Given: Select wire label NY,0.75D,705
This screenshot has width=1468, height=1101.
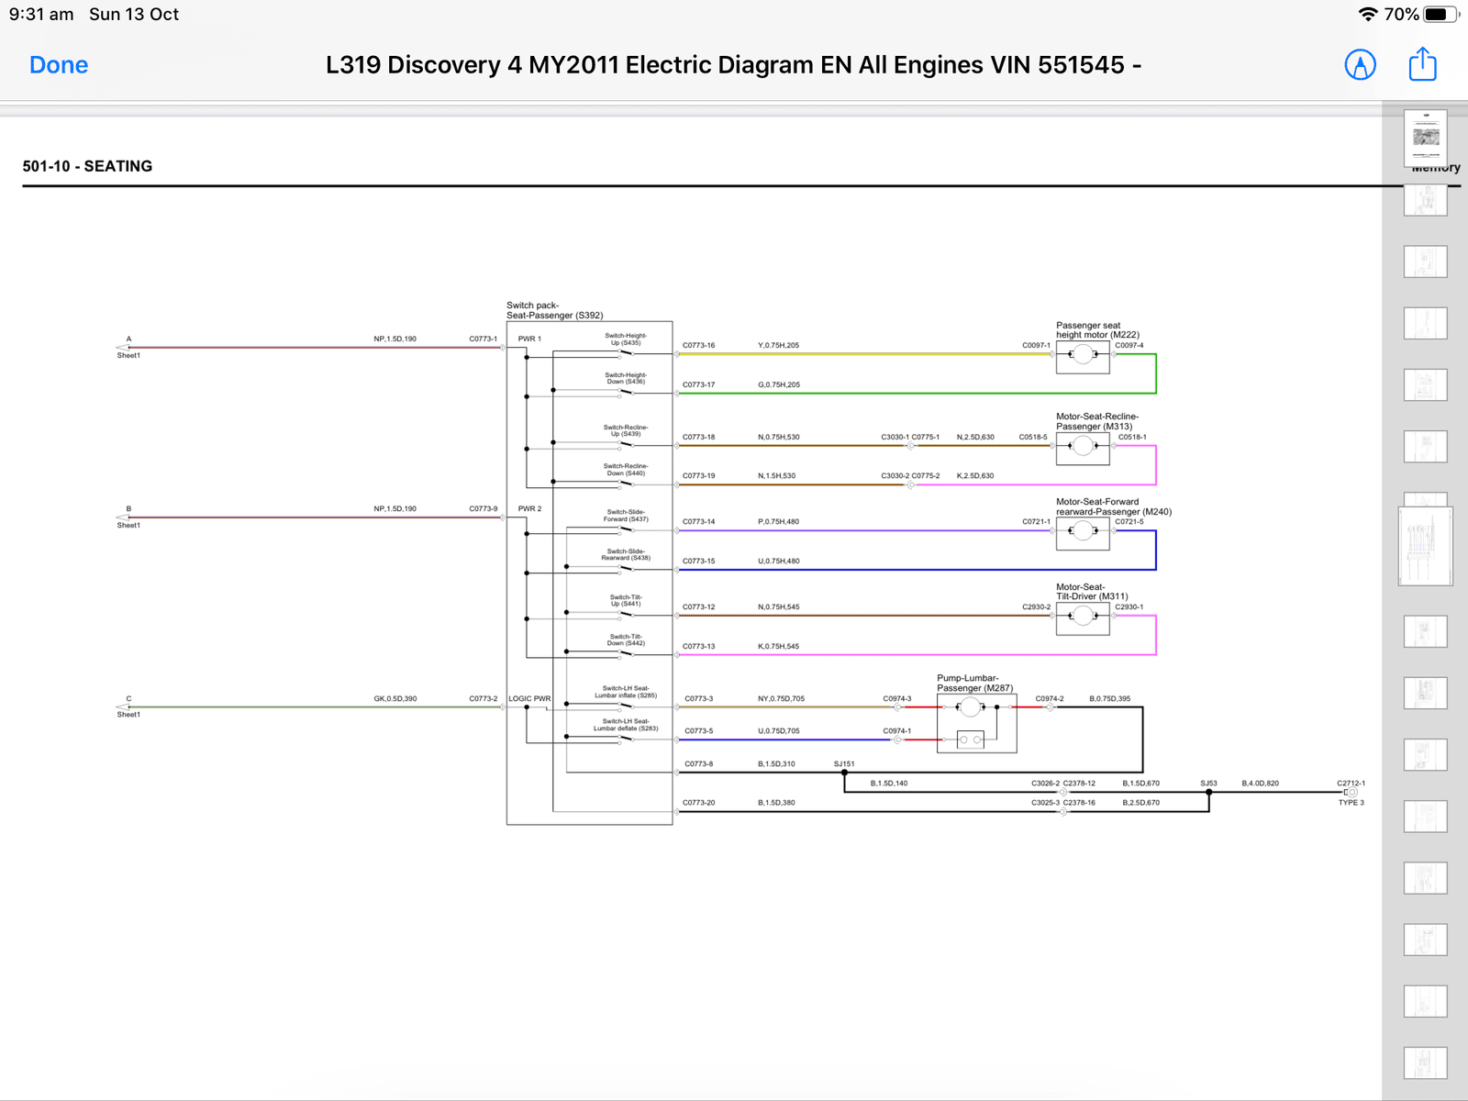Looking at the screenshot, I should (781, 698).
